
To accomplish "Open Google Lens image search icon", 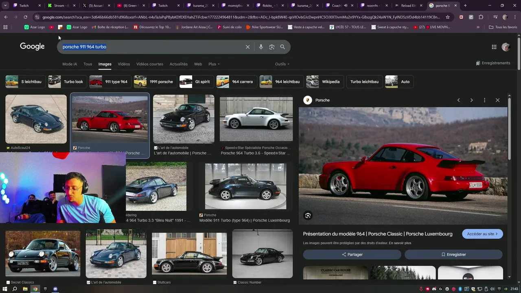I will tap(272, 47).
